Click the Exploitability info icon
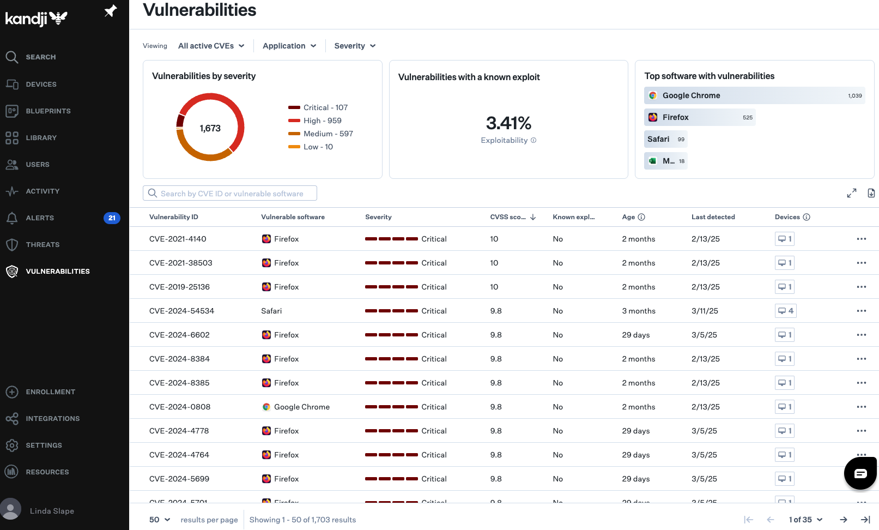Image resolution: width=879 pixels, height=530 pixels. coord(534,140)
